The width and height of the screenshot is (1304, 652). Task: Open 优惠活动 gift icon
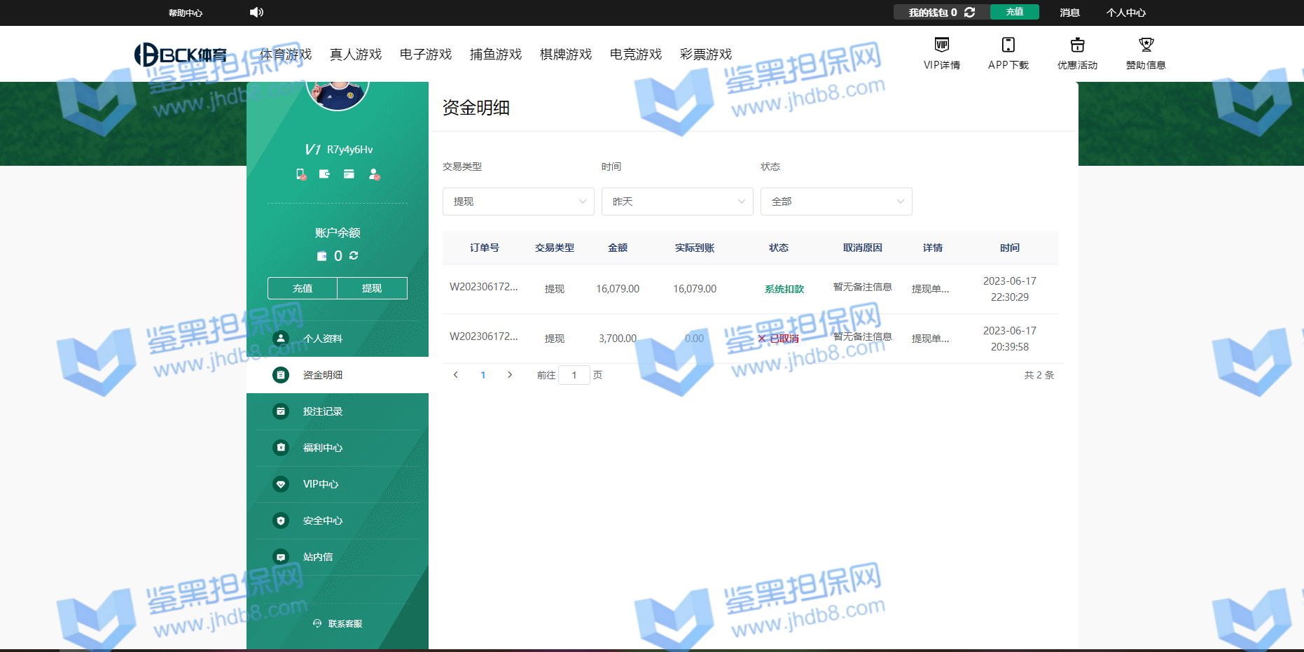(x=1077, y=45)
